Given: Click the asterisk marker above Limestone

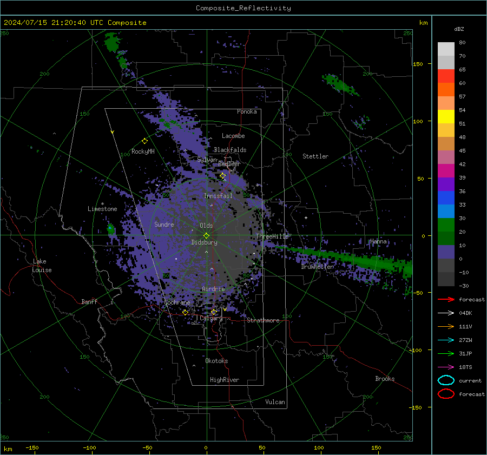Looking at the screenshot, I should tap(102, 204).
